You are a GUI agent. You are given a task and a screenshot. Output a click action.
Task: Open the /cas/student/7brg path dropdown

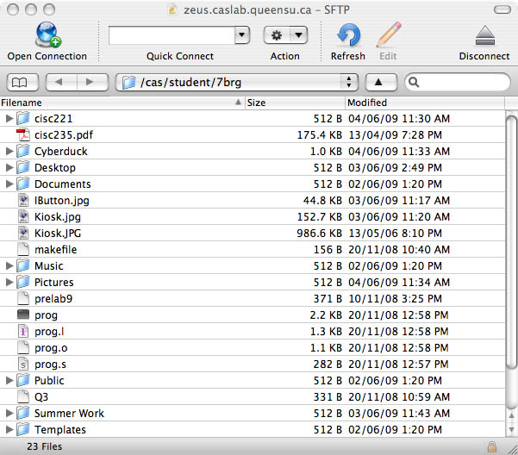tap(236, 82)
